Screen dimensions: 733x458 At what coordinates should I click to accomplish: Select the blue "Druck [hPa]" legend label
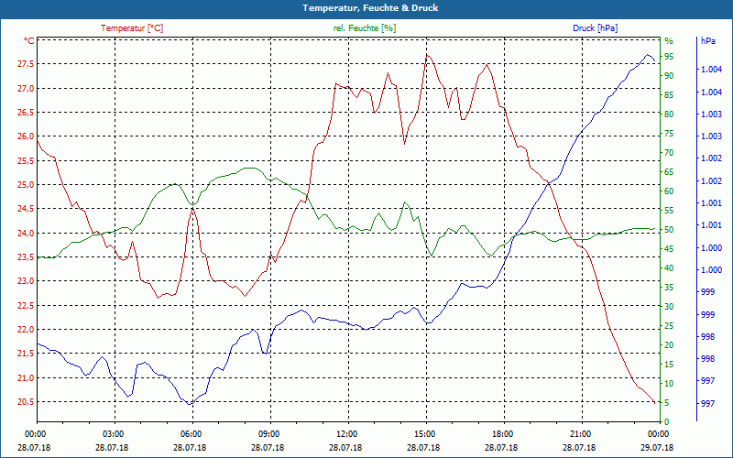click(x=595, y=28)
